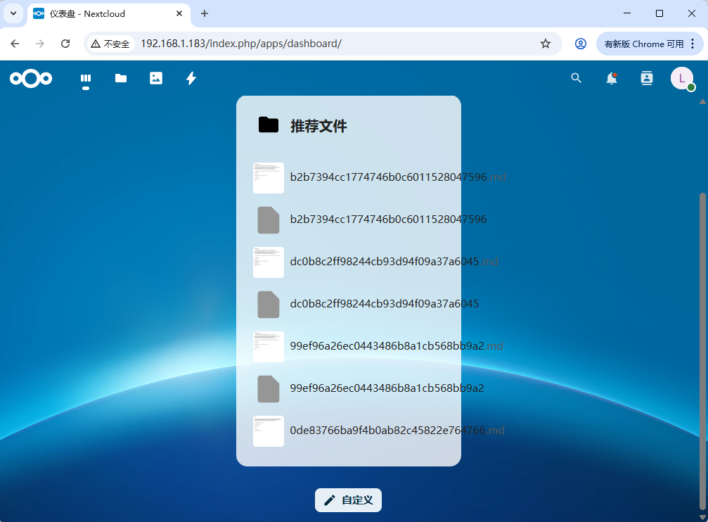
Task: Open file 99ef96a26ec0443486b8a1cb568bb9a2 without extension
Action: tap(387, 388)
